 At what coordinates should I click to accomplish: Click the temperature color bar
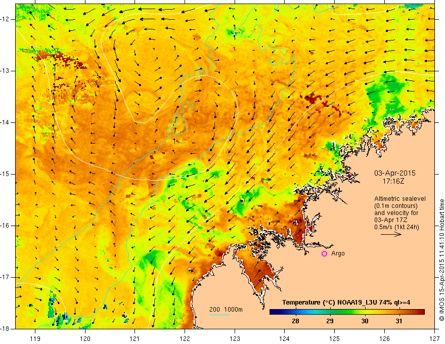tap(347, 312)
